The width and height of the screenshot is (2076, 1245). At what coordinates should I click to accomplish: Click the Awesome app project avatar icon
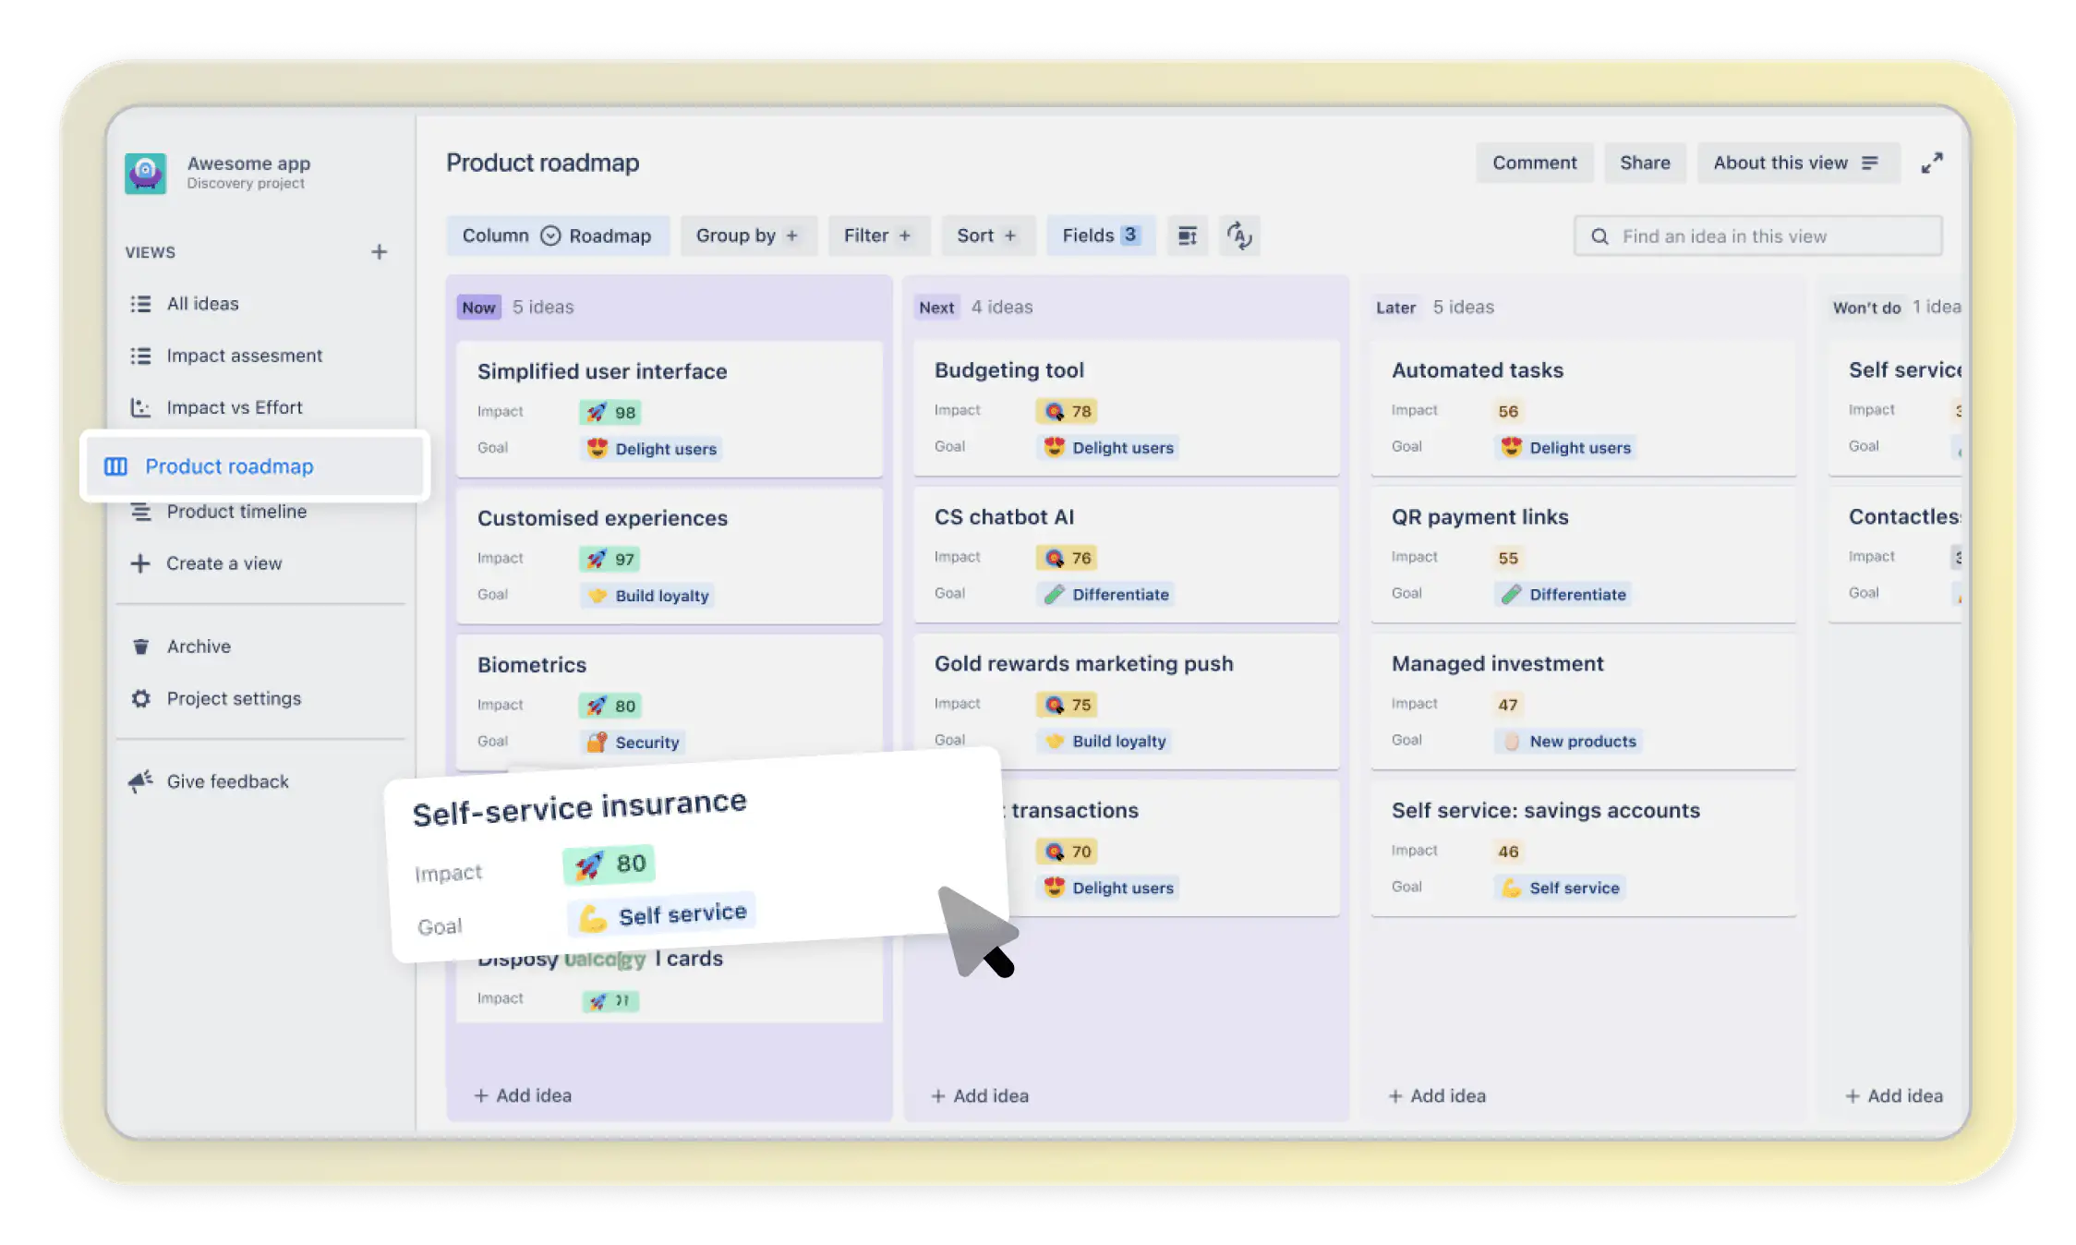146,173
